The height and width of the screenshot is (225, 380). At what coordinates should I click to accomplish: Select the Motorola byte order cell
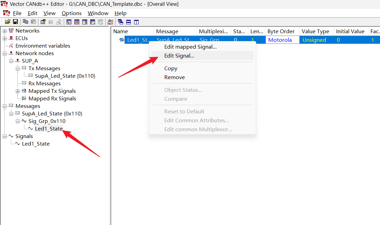point(282,40)
